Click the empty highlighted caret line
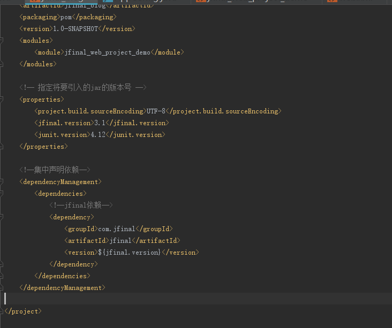 pos(196,299)
